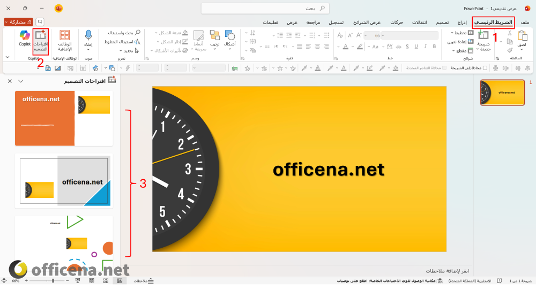Screen dimensions: 536x291
Task: Switch to Review (مراجعة) tab
Action: [x=313, y=22]
